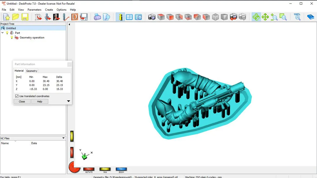Click the New Project icon with star
317x178 pixels.
click(x=6, y=17)
